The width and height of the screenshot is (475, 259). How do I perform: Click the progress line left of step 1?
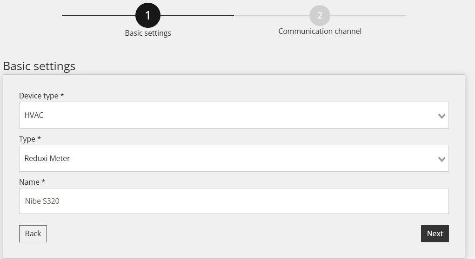99,15
